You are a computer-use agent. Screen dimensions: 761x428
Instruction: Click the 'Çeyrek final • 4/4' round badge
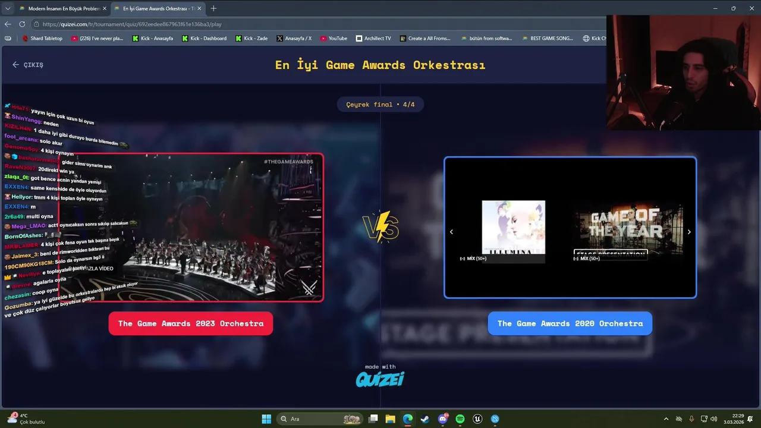tap(380, 105)
